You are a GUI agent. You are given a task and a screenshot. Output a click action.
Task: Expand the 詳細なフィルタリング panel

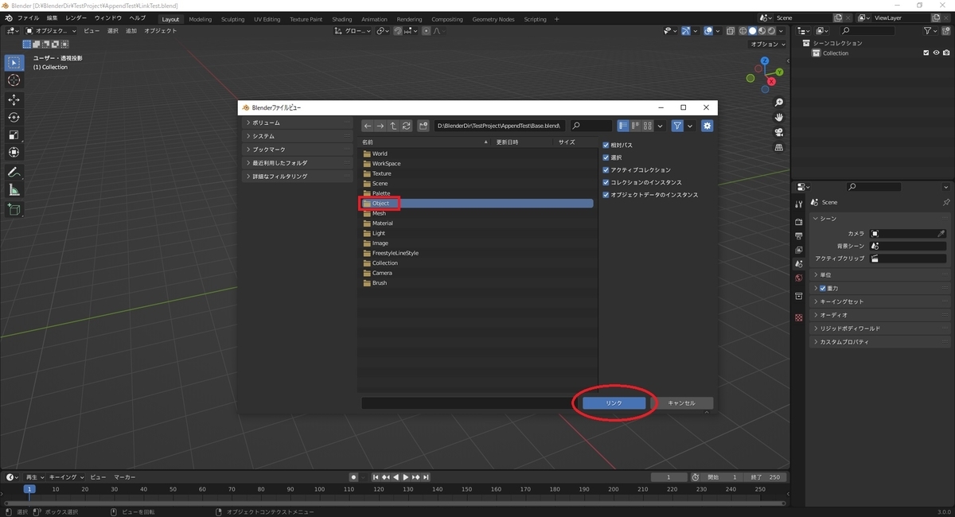pos(298,177)
